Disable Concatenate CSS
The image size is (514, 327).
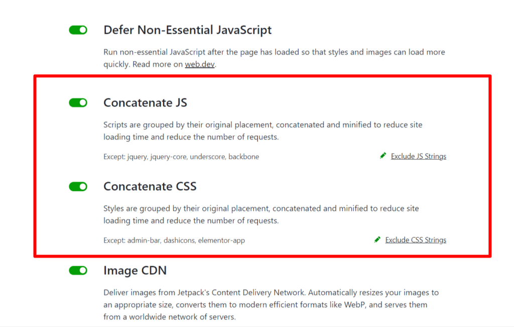tap(78, 186)
